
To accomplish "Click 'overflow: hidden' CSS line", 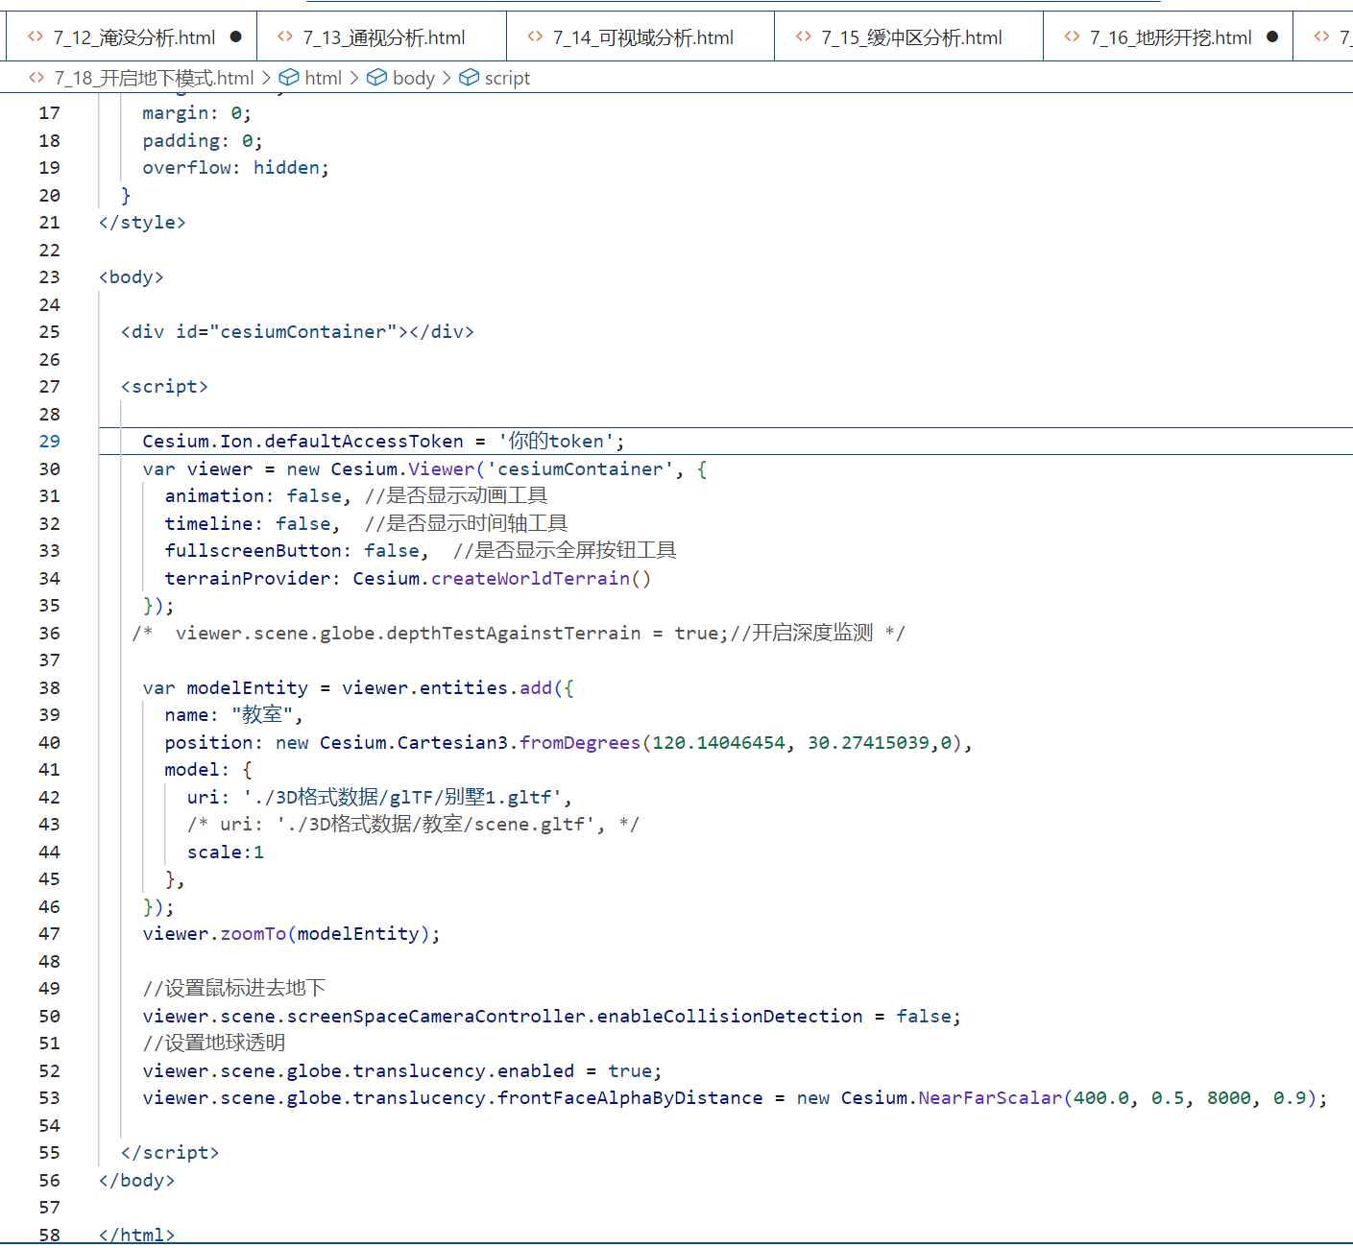I will click(x=236, y=168).
